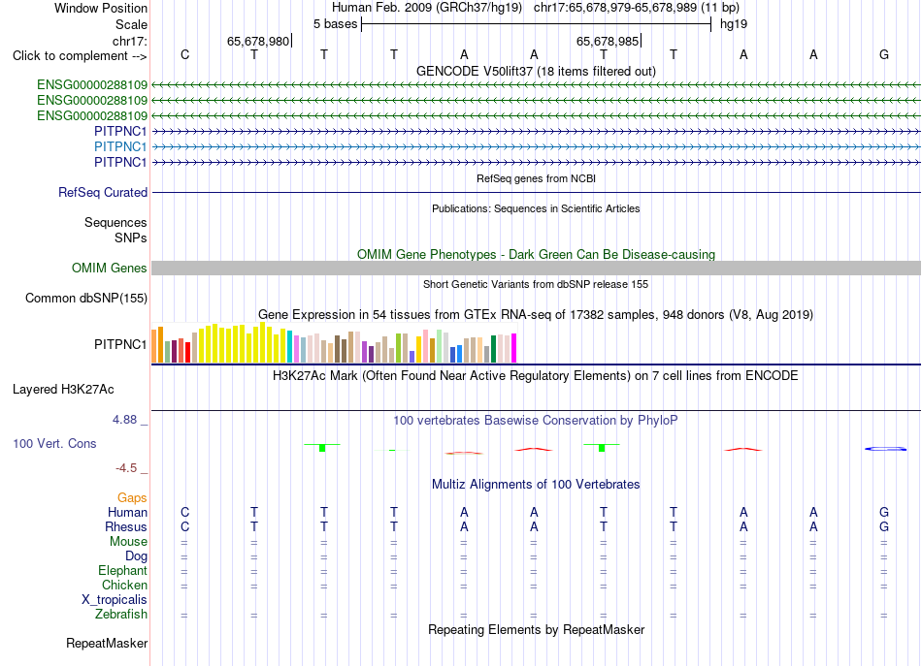The image size is (922, 666).
Task: Open the H3K27Ac Mark track title
Action: [536, 375]
